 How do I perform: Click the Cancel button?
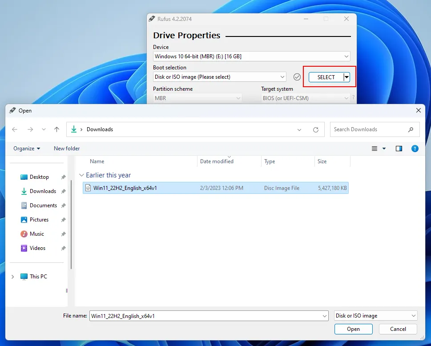click(398, 329)
